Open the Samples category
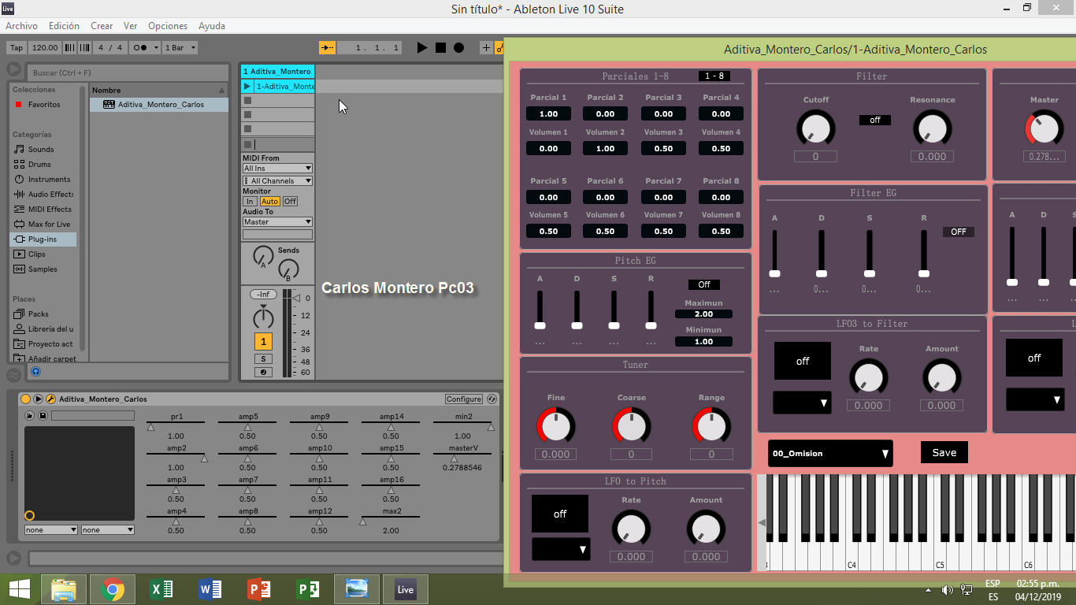This screenshot has width=1076, height=605. 43,269
